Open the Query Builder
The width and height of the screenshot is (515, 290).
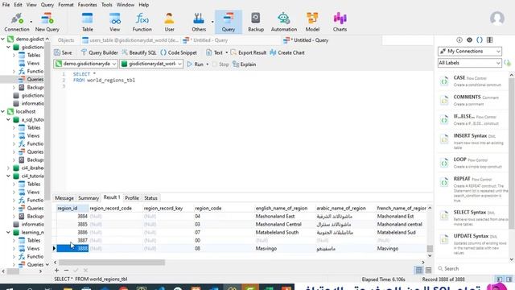coord(100,52)
